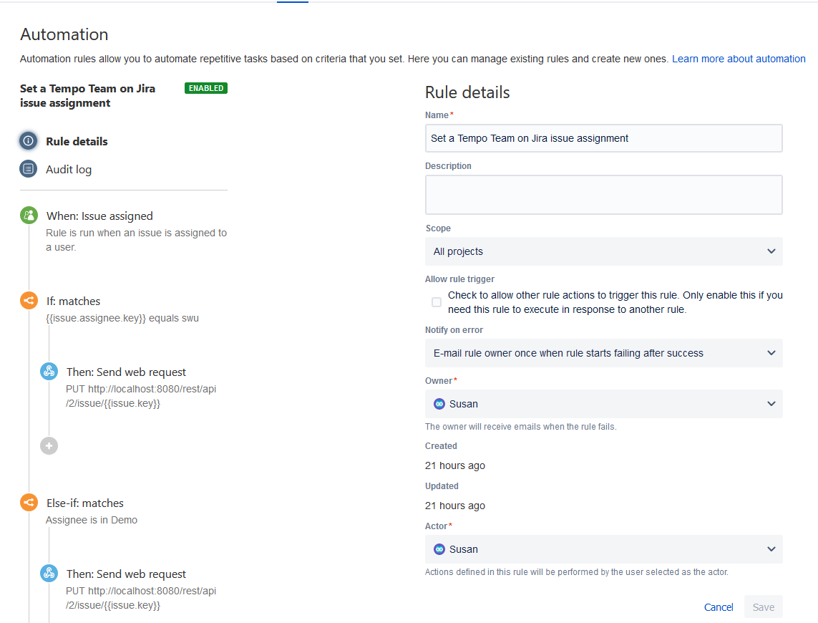
Task: Enable the Allow rule trigger checkbox
Action: [437, 302]
